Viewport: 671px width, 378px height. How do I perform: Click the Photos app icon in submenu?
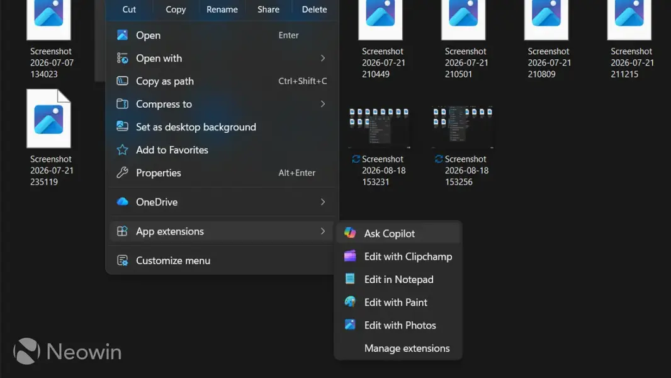tap(350, 324)
